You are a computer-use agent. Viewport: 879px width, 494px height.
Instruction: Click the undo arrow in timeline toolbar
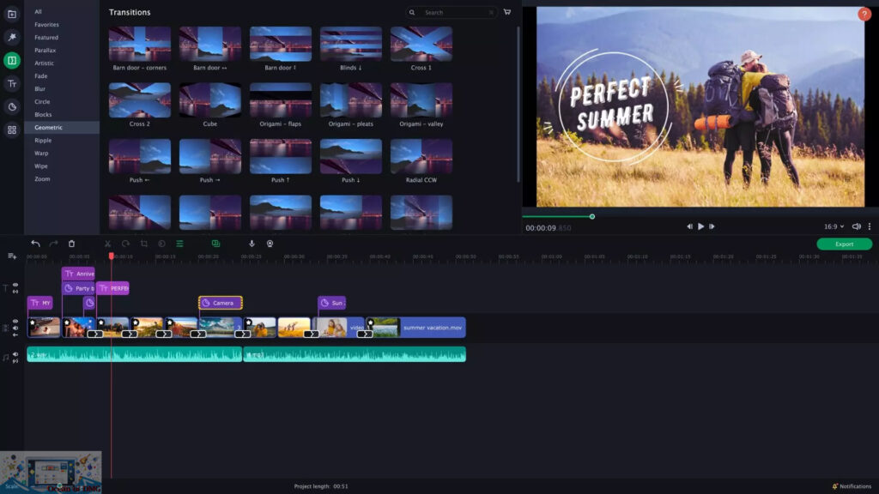coord(35,244)
